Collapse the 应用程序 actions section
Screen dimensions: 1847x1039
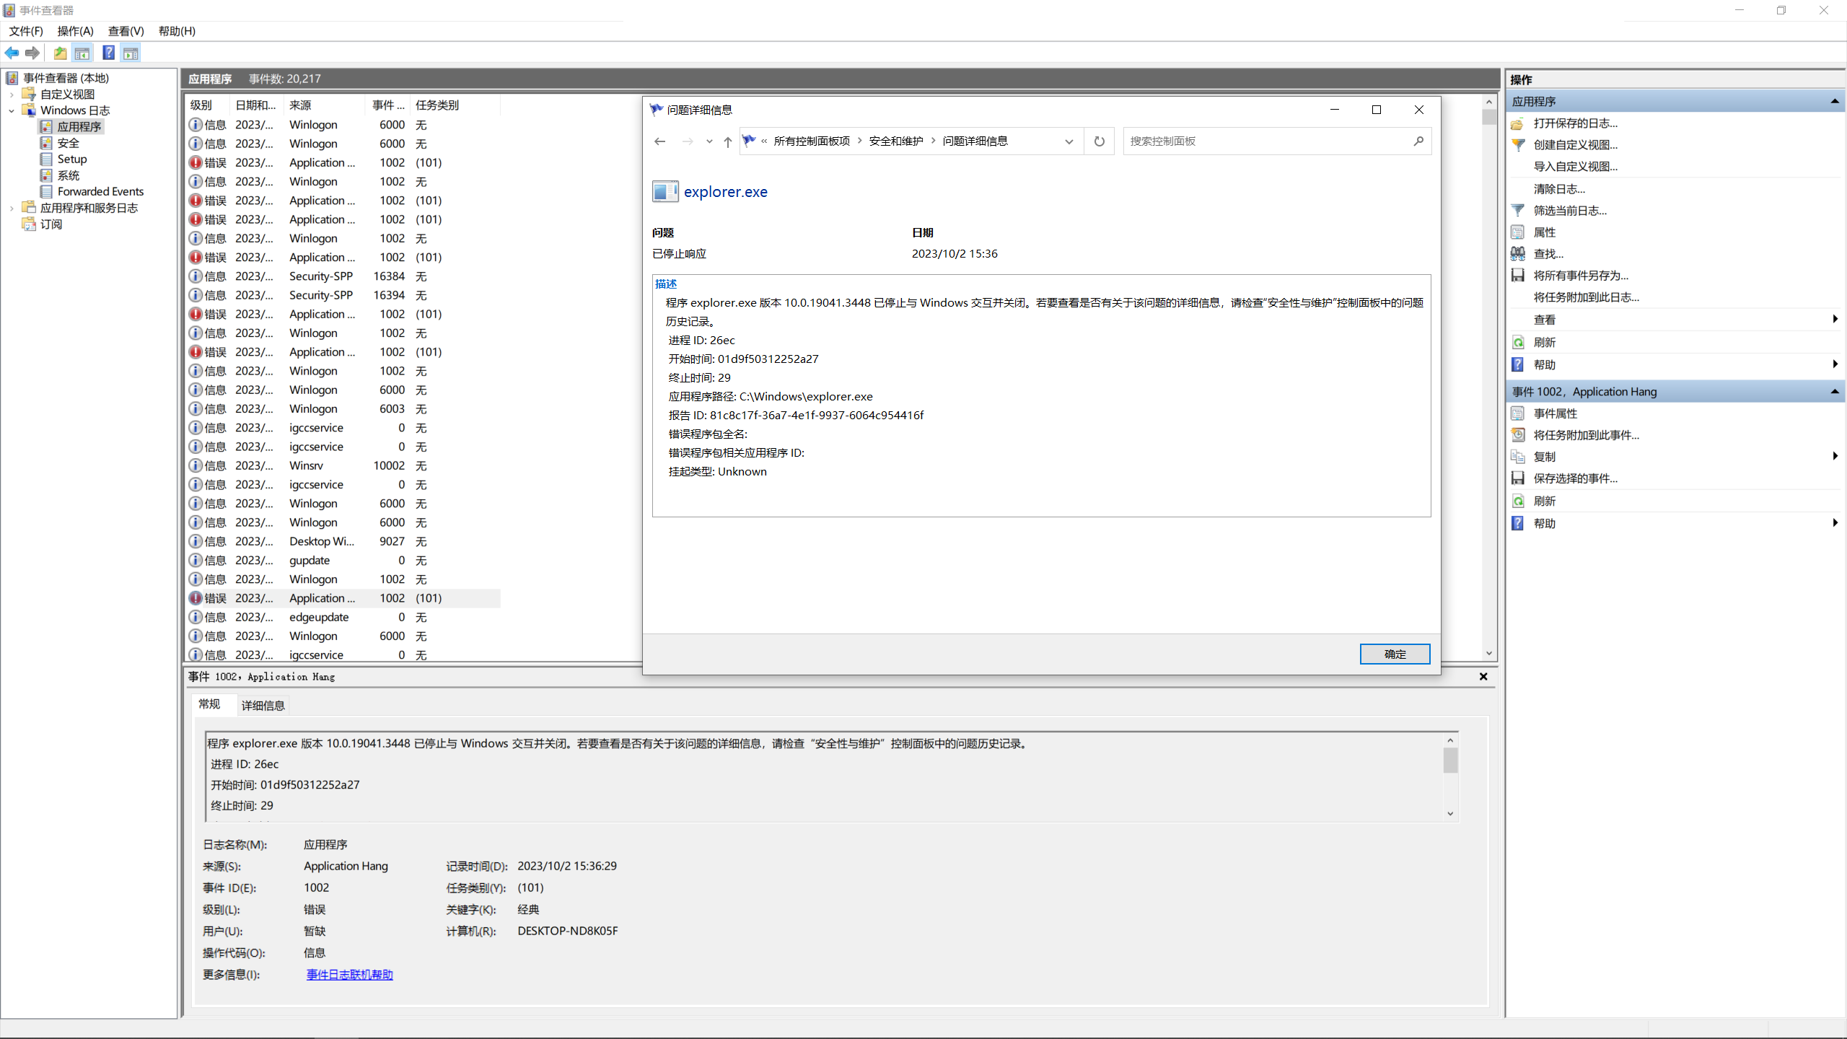coord(1834,102)
